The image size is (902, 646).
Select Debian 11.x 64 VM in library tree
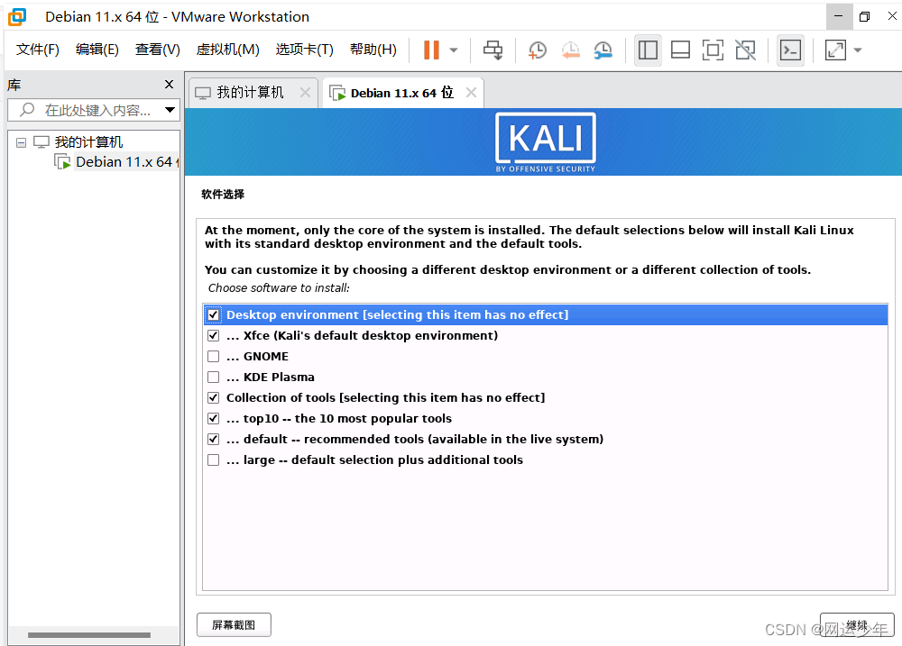124,162
